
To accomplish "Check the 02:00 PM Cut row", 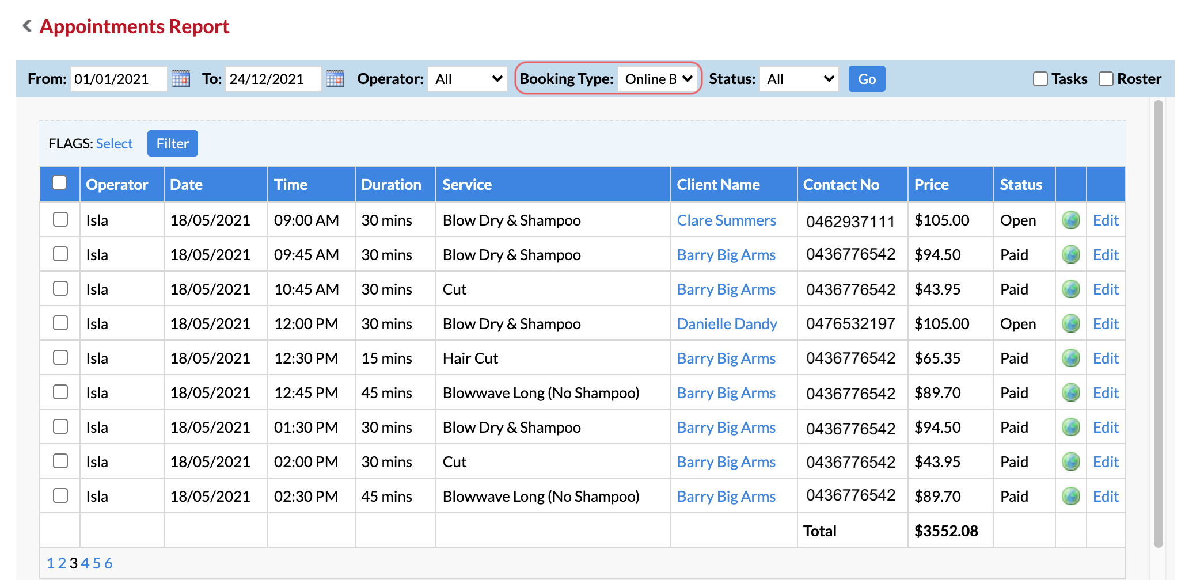I will click(60, 461).
